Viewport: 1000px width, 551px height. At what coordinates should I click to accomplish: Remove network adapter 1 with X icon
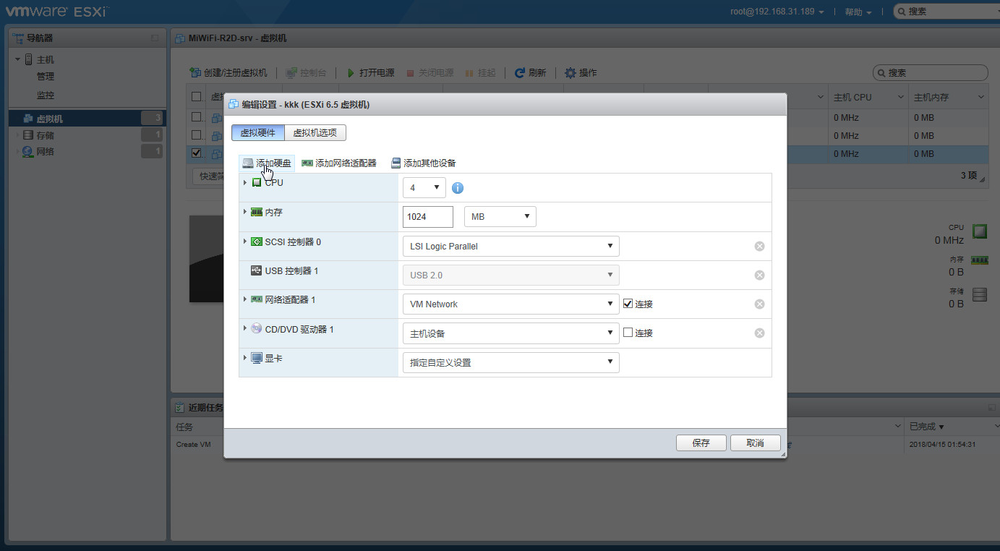pos(759,304)
